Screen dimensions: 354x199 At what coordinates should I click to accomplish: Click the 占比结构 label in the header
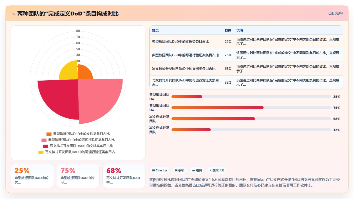(335, 13)
